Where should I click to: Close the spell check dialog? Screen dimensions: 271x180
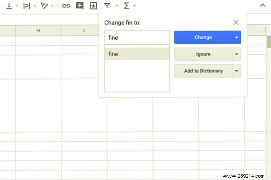[x=236, y=23]
